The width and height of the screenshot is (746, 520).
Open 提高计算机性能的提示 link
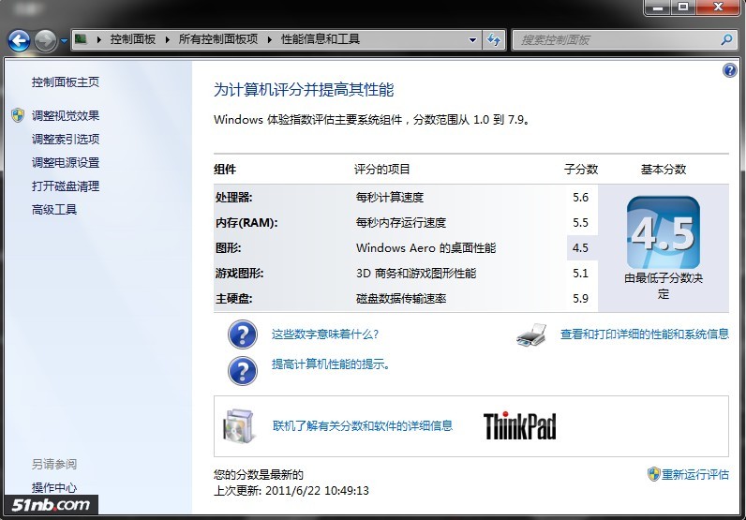pyautogui.click(x=331, y=364)
